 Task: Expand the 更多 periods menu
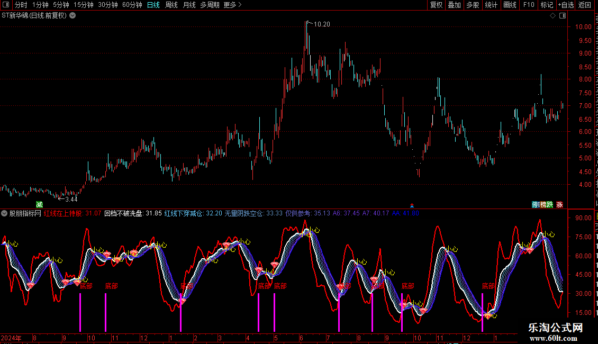pyautogui.click(x=233, y=5)
